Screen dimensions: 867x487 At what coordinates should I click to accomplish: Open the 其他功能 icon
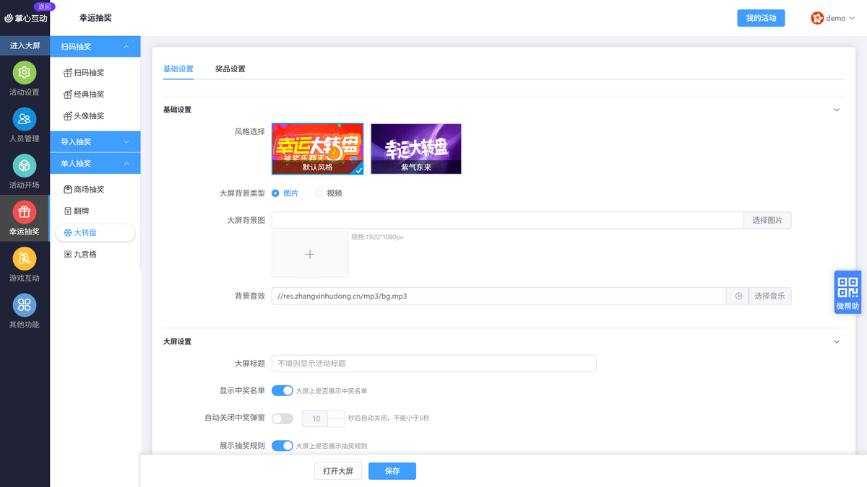25,304
